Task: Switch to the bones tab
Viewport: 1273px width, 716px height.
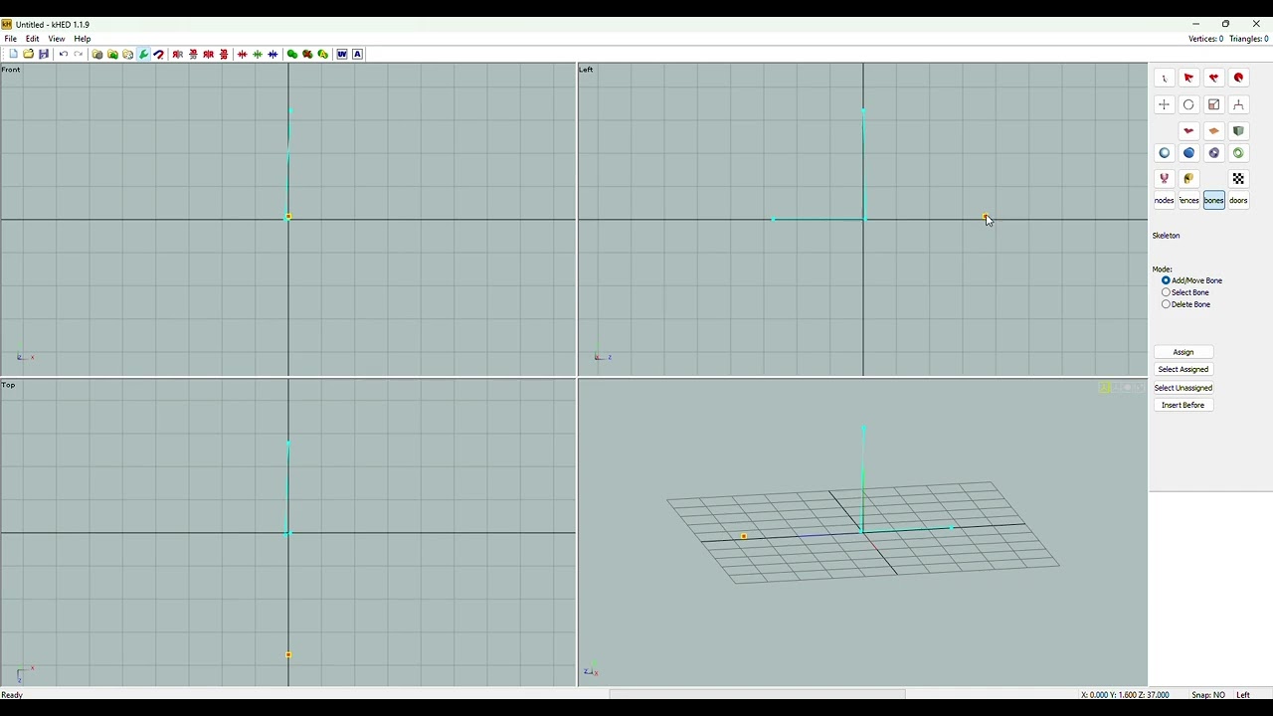Action: click(x=1213, y=201)
